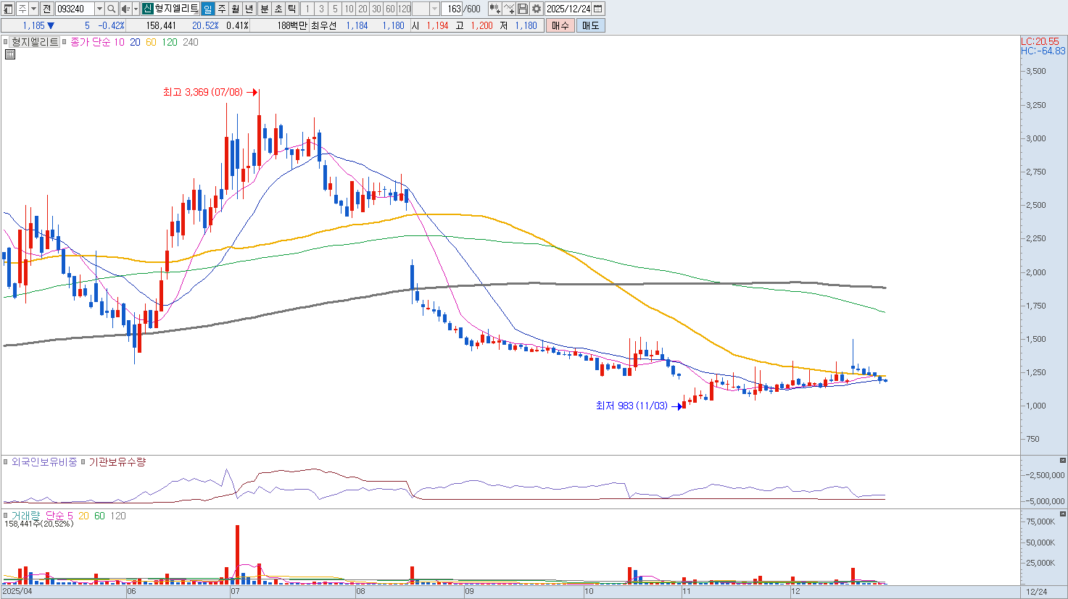Switch chart to monthly 월 period
1068x599 pixels.
point(236,9)
